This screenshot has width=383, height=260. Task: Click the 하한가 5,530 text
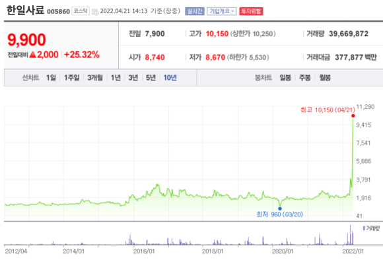248,57
